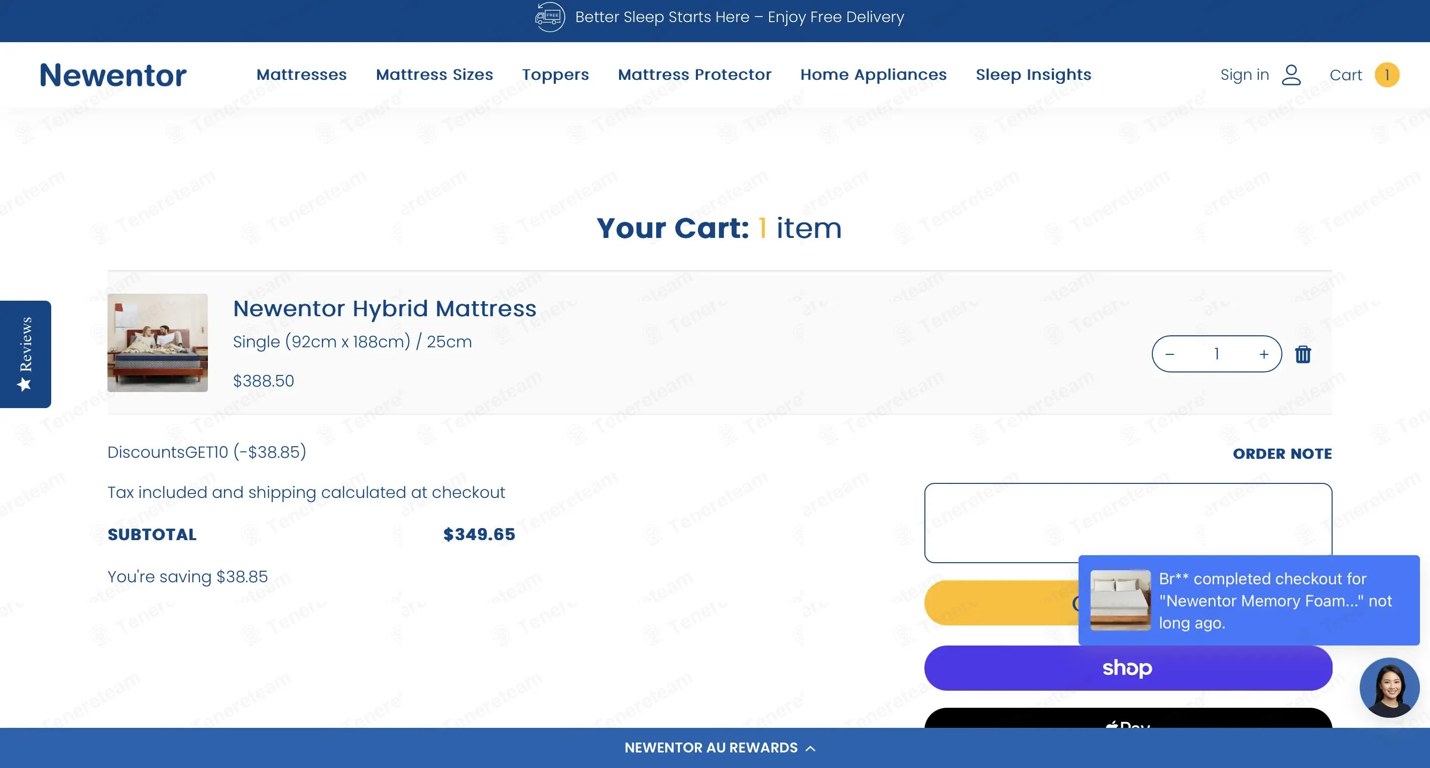Viewport: 1430px width, 768px height.
Task: Click the 'Your Cart: 1 item' heading
Action: click(x=719, y=227)
